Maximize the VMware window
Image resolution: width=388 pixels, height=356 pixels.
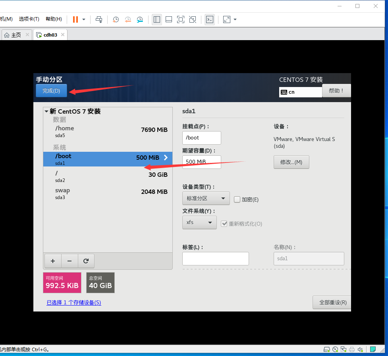tap(357, 6)
